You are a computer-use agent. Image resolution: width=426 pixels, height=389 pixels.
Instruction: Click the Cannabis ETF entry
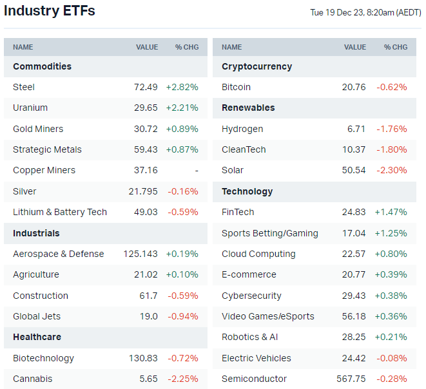pos(32,379)
